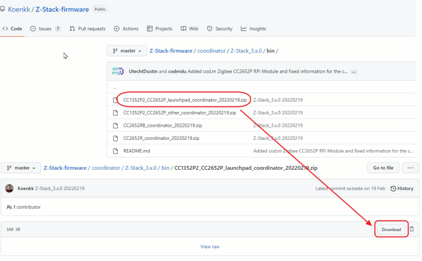
Task: Open README.md commit message 'Added cod.m Zigbee'
Action: coord(333,151)
